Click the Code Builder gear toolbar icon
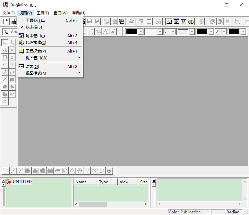 click(191, 21)
